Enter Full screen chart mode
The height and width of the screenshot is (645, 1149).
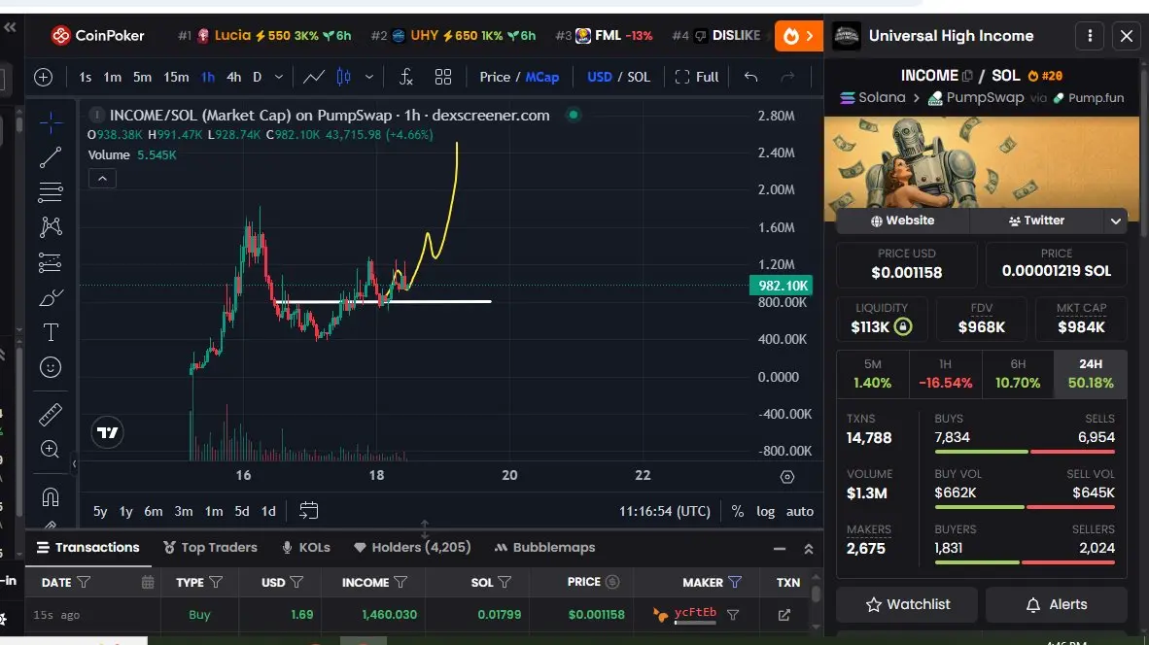tap(697, 77)
